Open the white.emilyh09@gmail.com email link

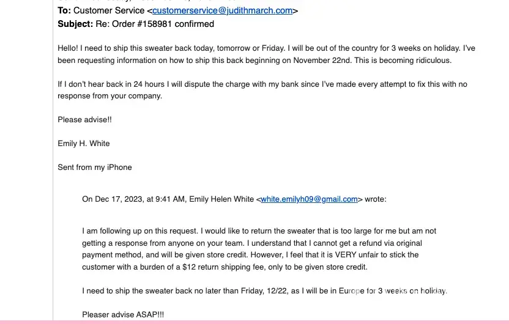tap(309, 199)
